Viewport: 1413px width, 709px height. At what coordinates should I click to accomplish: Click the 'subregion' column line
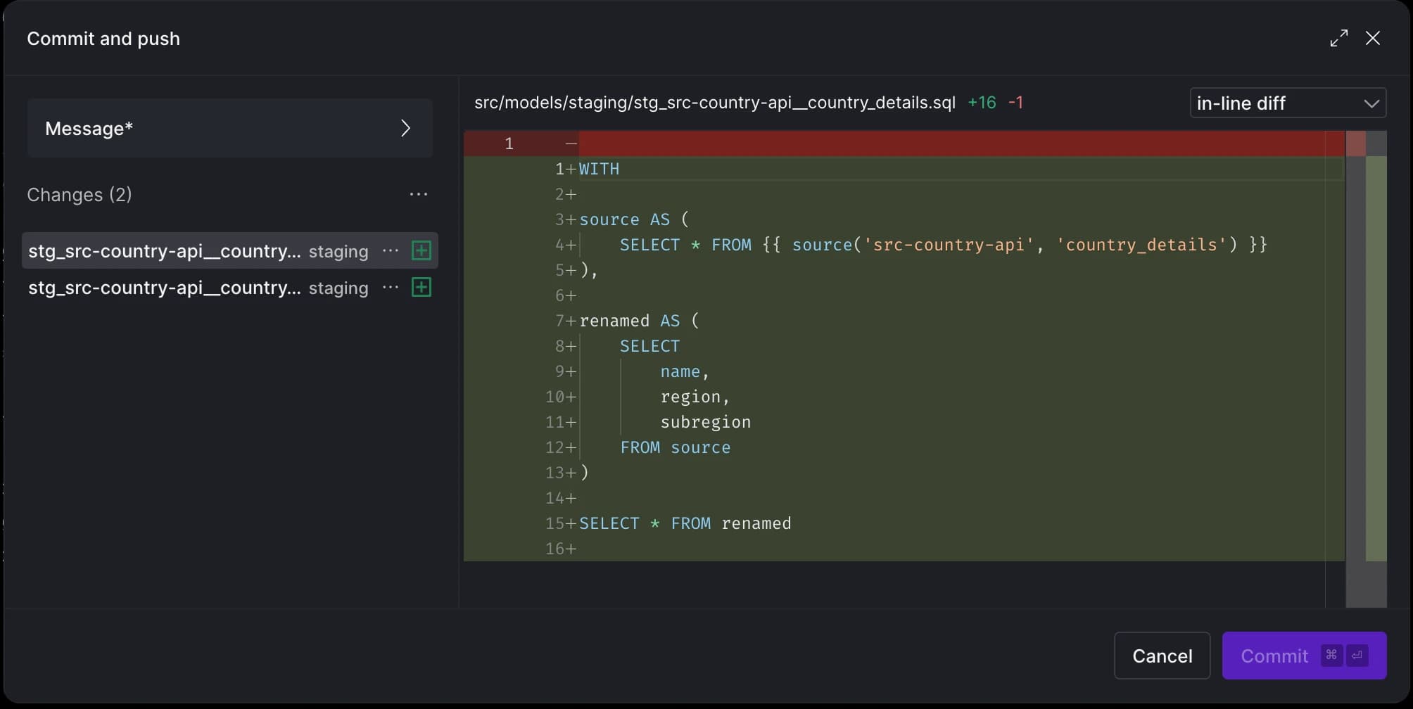(705, 422)
